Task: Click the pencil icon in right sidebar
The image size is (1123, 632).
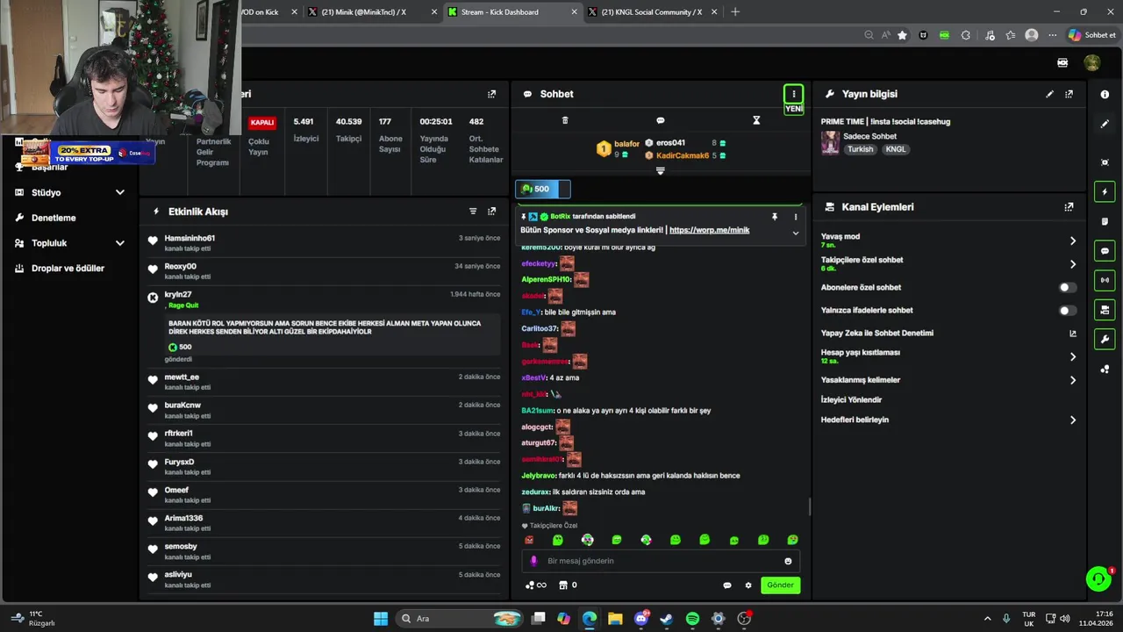Action: tap(1105, 124)
